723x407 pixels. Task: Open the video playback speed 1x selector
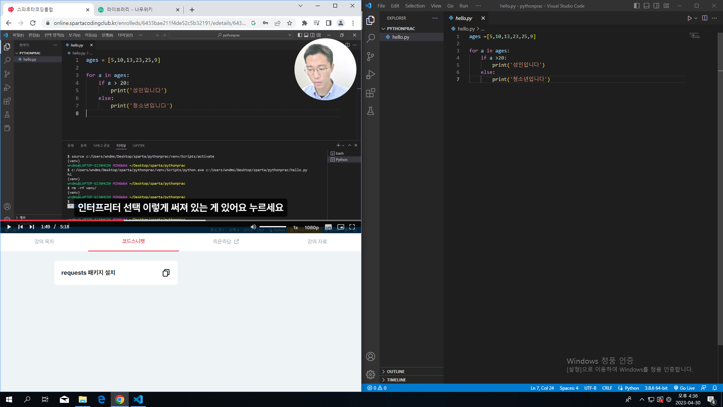point(296,228)
